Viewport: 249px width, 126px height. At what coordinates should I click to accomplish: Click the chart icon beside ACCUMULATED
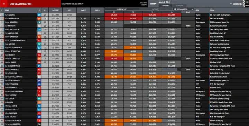tap(175, 9)
